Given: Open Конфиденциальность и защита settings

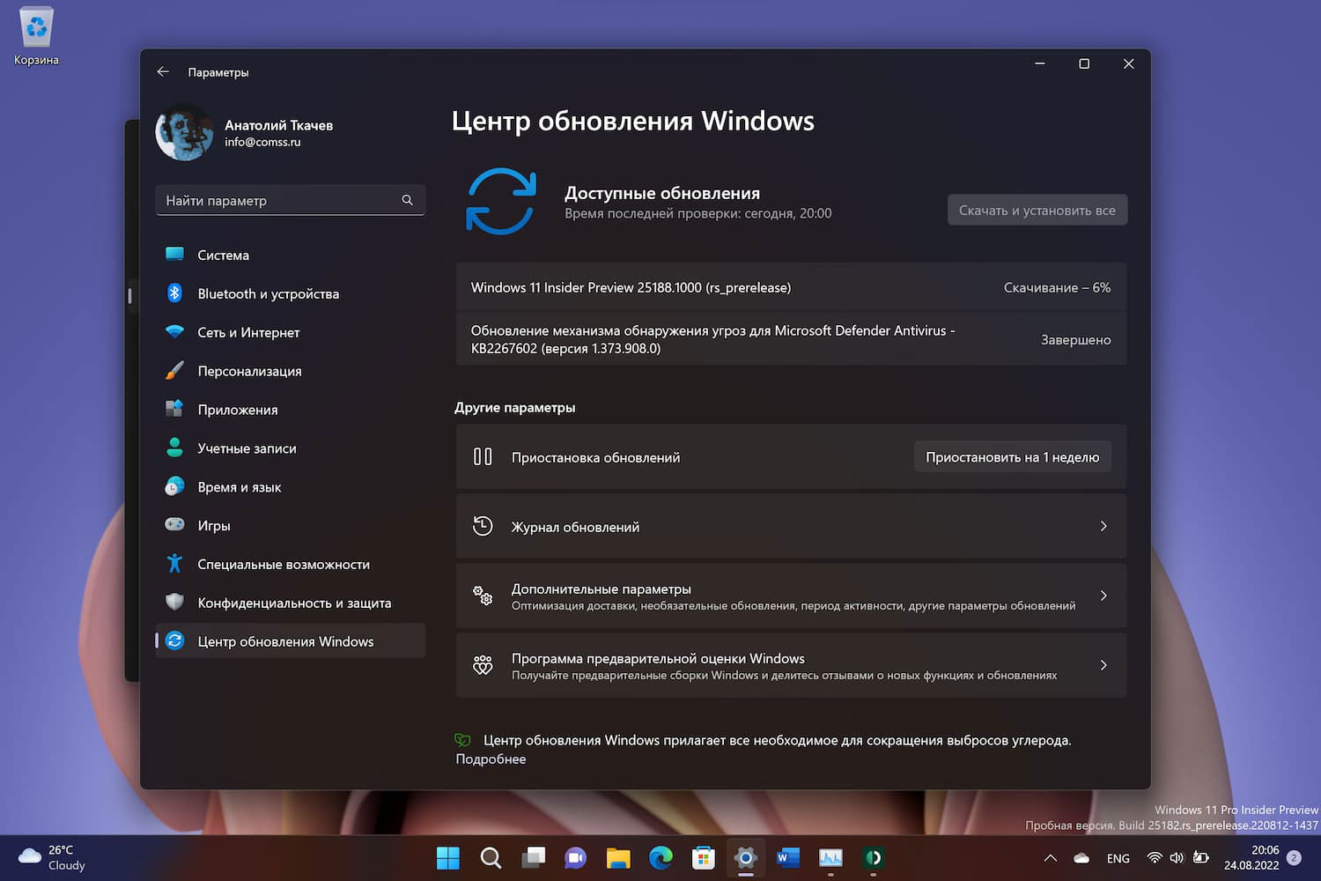Looking at the screenshot, I should pyautogui.click(x=294, y=603).
